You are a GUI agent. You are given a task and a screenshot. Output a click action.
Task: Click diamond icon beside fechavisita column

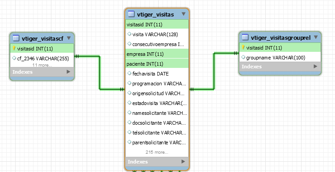pos(129,73)
